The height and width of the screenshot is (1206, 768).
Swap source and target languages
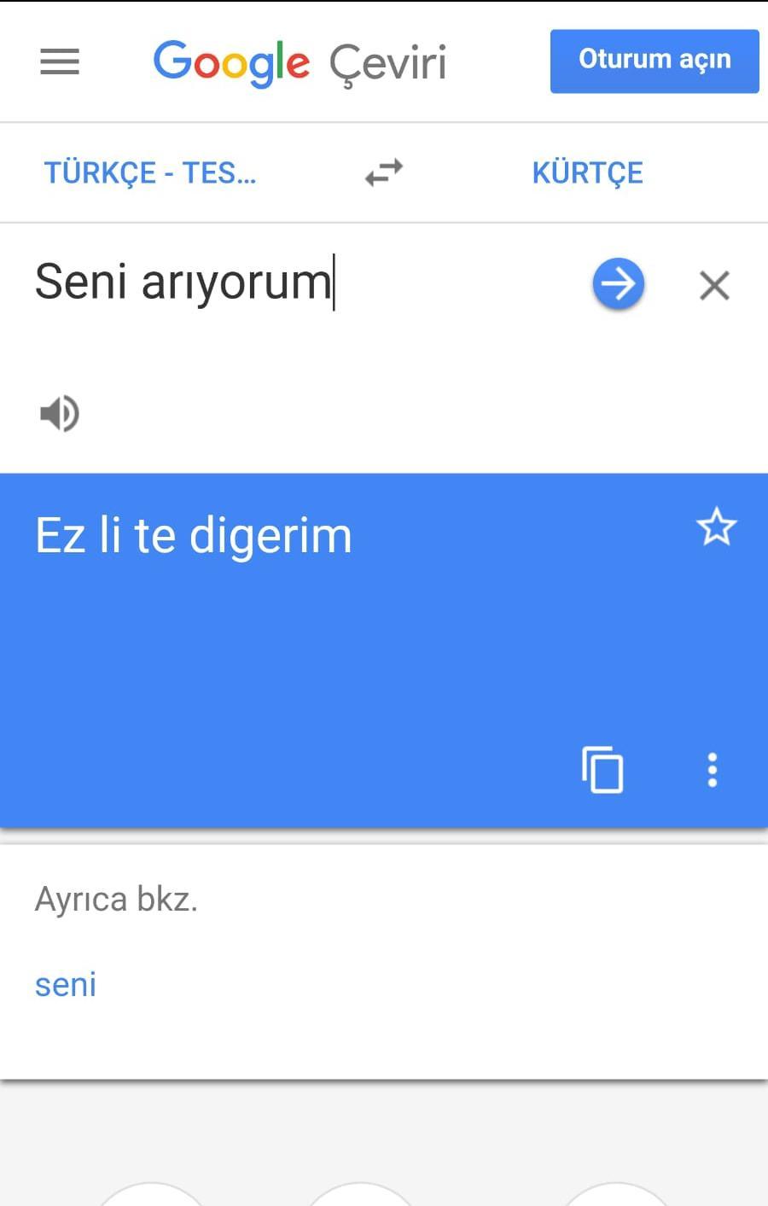(x=384, y=172)
